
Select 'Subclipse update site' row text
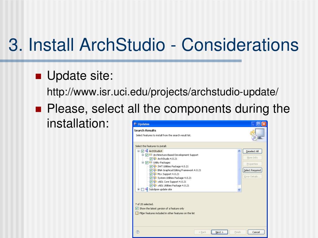(x=160, y=189)
